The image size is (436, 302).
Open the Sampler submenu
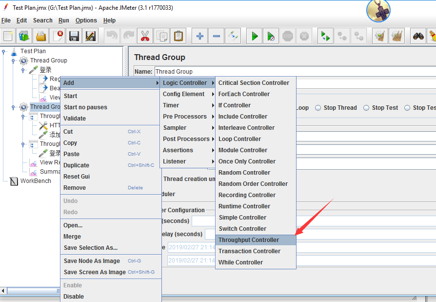click(187, 128)
